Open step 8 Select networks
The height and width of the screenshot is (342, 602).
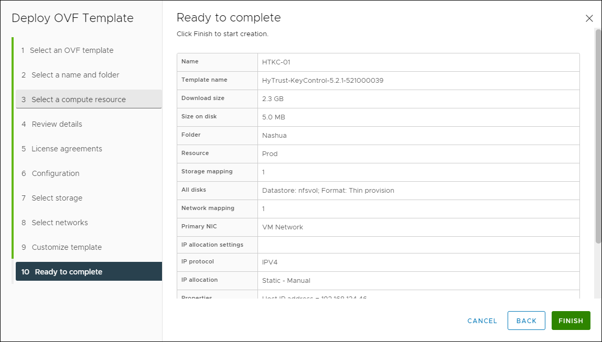click(x=89, y=223)
